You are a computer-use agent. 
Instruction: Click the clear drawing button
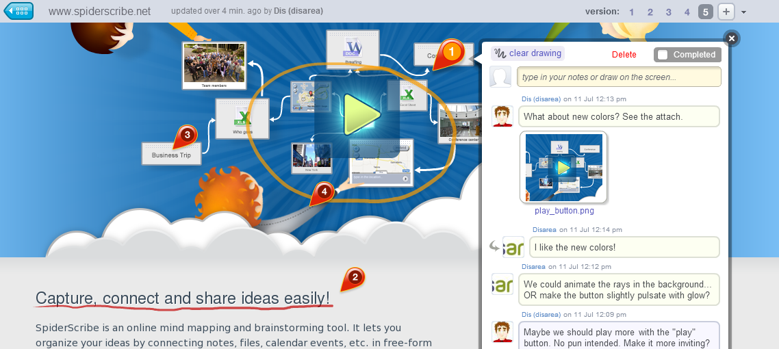tap(528, 53)
